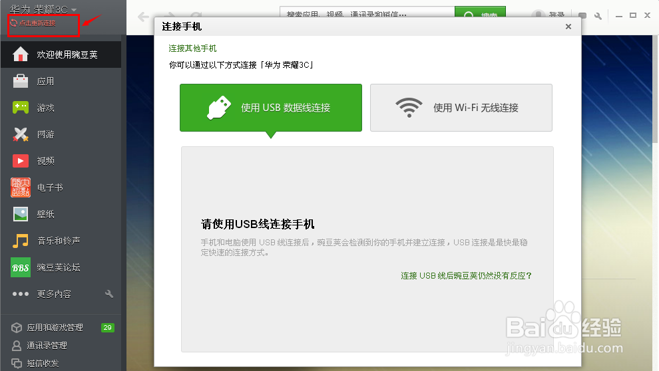Click the green gamepad 游戏 icon
This screenshot has width=659, height=371.
[20, 108]
